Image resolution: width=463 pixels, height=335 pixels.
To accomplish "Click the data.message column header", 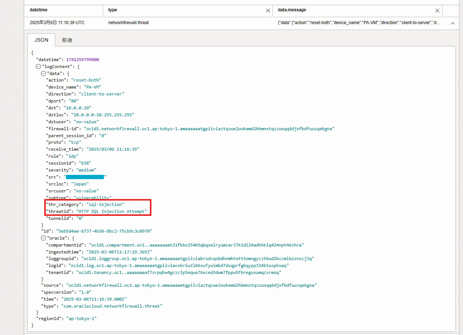I will click(x=292, y=10).
